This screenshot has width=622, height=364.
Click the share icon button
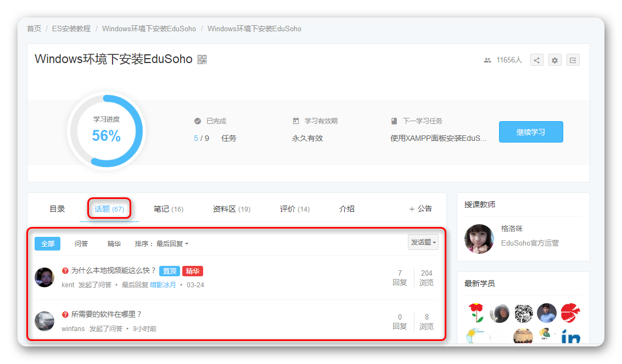coord(537,60)
